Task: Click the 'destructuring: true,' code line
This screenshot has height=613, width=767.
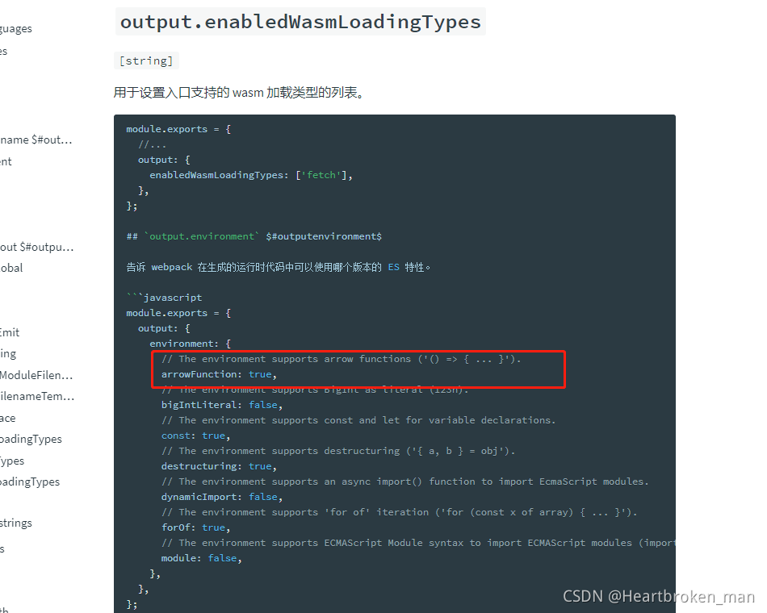Action: click(219, 466)
